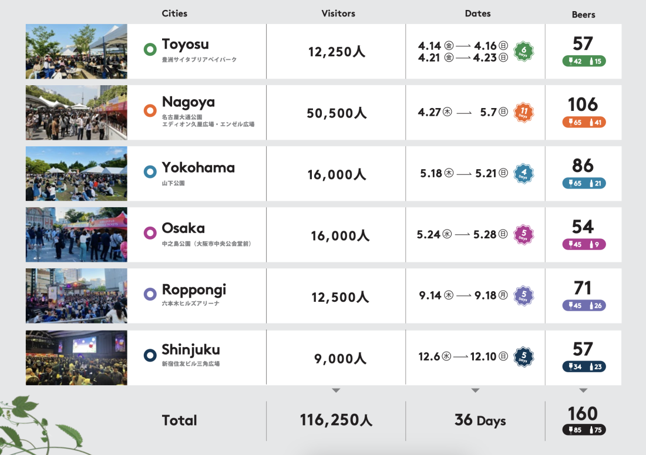Click the purple 5 Days badge for Roppongi

[523, 296]
